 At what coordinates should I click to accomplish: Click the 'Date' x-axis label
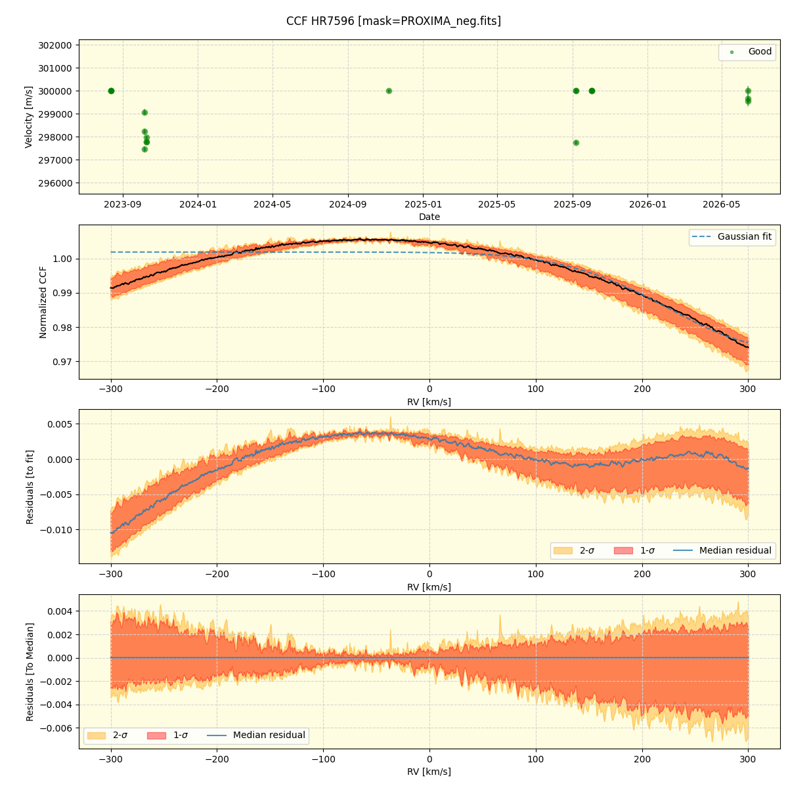(x=429, y=217)
